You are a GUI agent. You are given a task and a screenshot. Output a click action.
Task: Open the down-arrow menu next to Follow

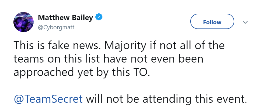245,22
